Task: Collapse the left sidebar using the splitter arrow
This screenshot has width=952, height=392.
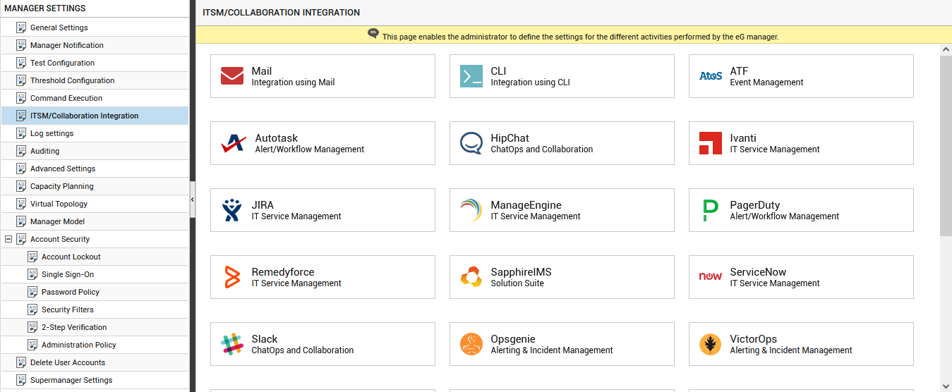Action: (193, 200)
